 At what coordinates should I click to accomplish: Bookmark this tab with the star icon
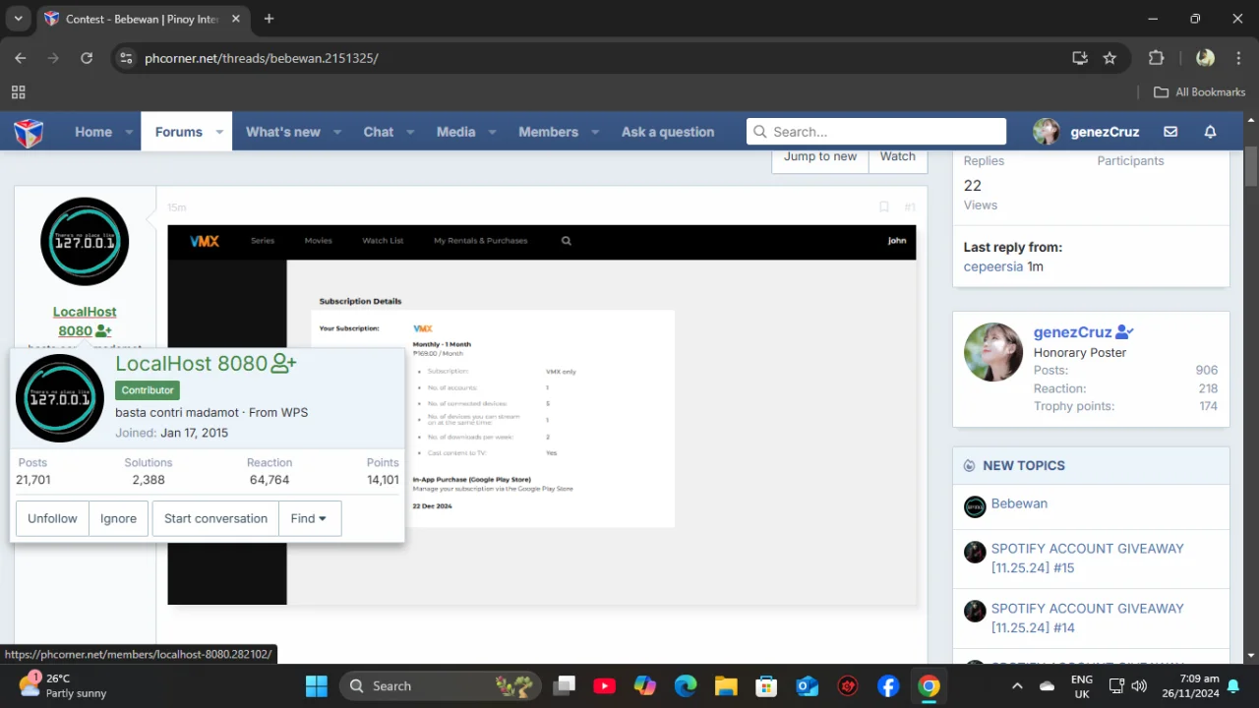(x=1109, y=58)
